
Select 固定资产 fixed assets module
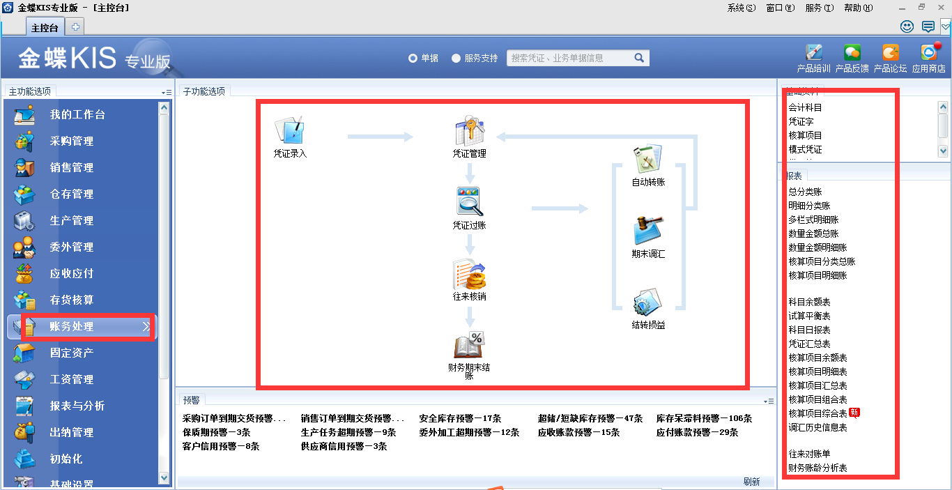(x=72, y=353)
